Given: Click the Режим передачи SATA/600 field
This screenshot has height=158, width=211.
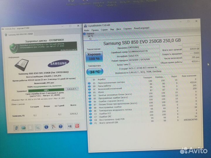Looking at the screenshot, I should [x=144, y=59].
